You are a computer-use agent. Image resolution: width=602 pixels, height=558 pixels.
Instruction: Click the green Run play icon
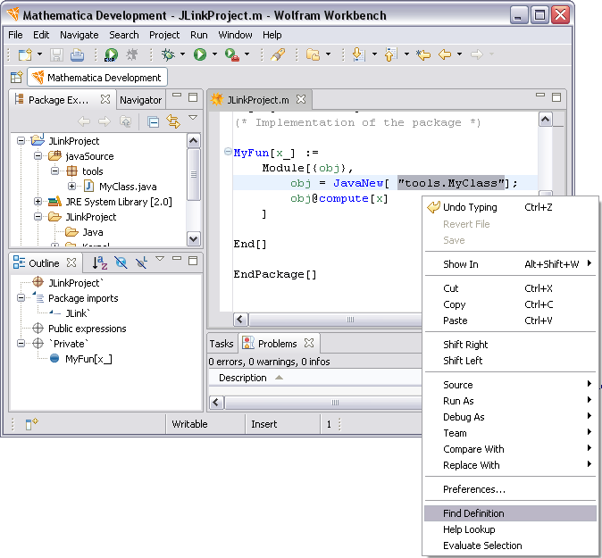coord(200,54)
